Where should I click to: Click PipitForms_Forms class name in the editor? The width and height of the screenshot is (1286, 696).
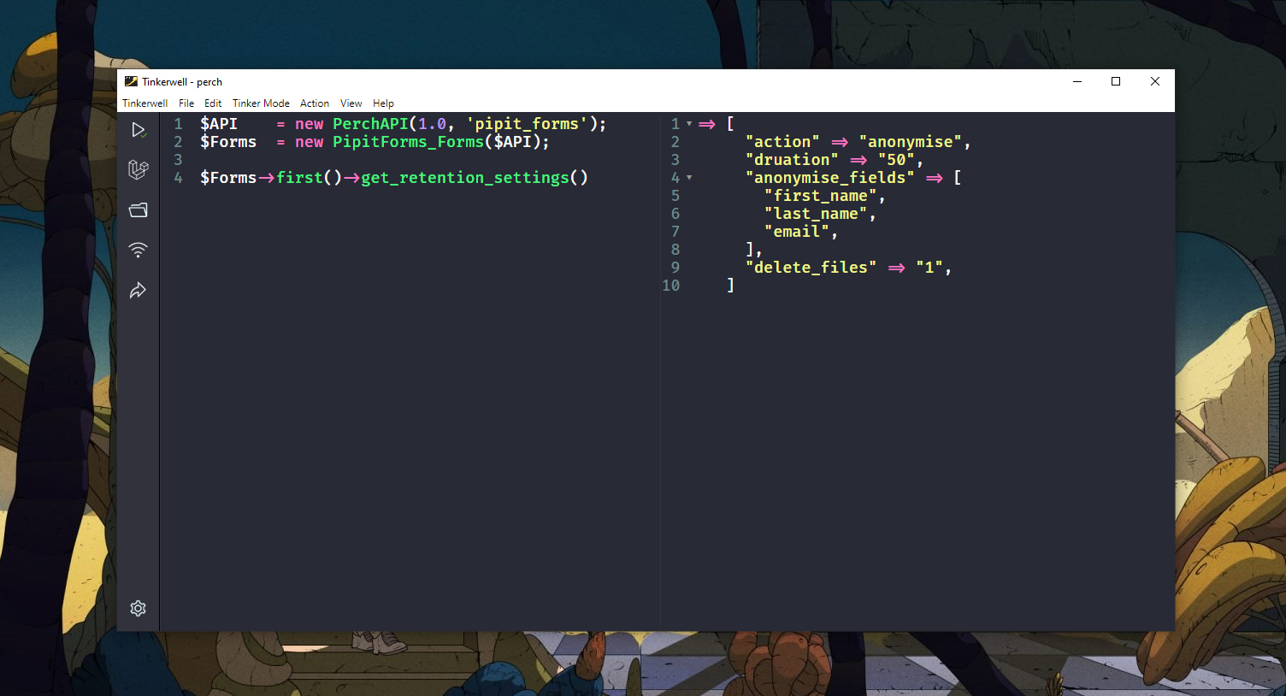[x=408, y=142]
